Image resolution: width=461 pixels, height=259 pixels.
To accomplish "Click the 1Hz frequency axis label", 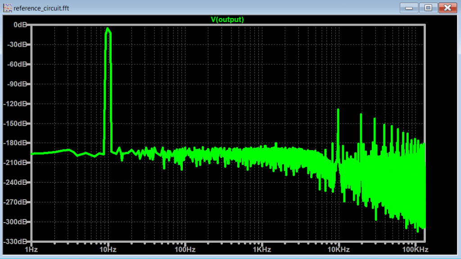I will tap(31, 250).
